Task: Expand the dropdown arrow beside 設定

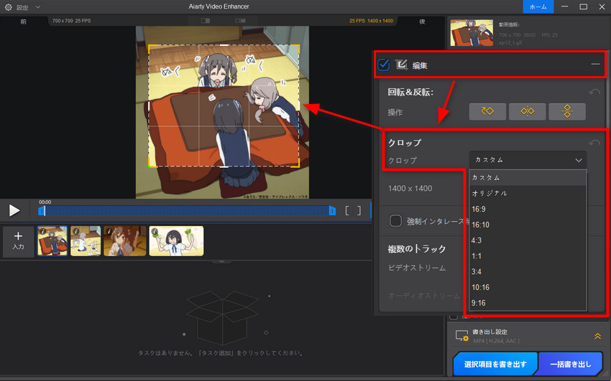Action: pyautogui.click(x=38, y=7)
